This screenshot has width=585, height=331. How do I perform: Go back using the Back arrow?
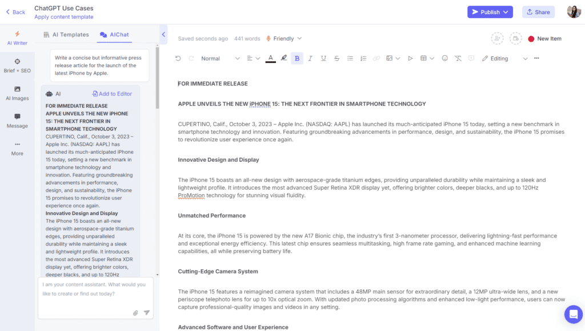15,12
